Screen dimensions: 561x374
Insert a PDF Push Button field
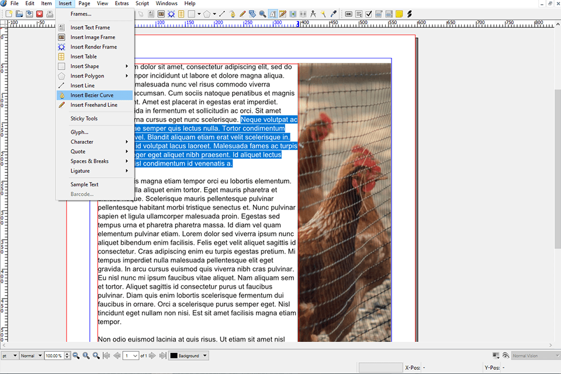tap(349, 14)
